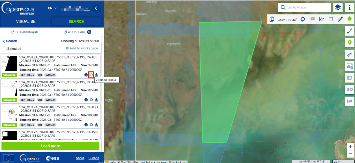Open the layers selector icon
This screenshot has height=163, width=355.
(x=338, y=8)
